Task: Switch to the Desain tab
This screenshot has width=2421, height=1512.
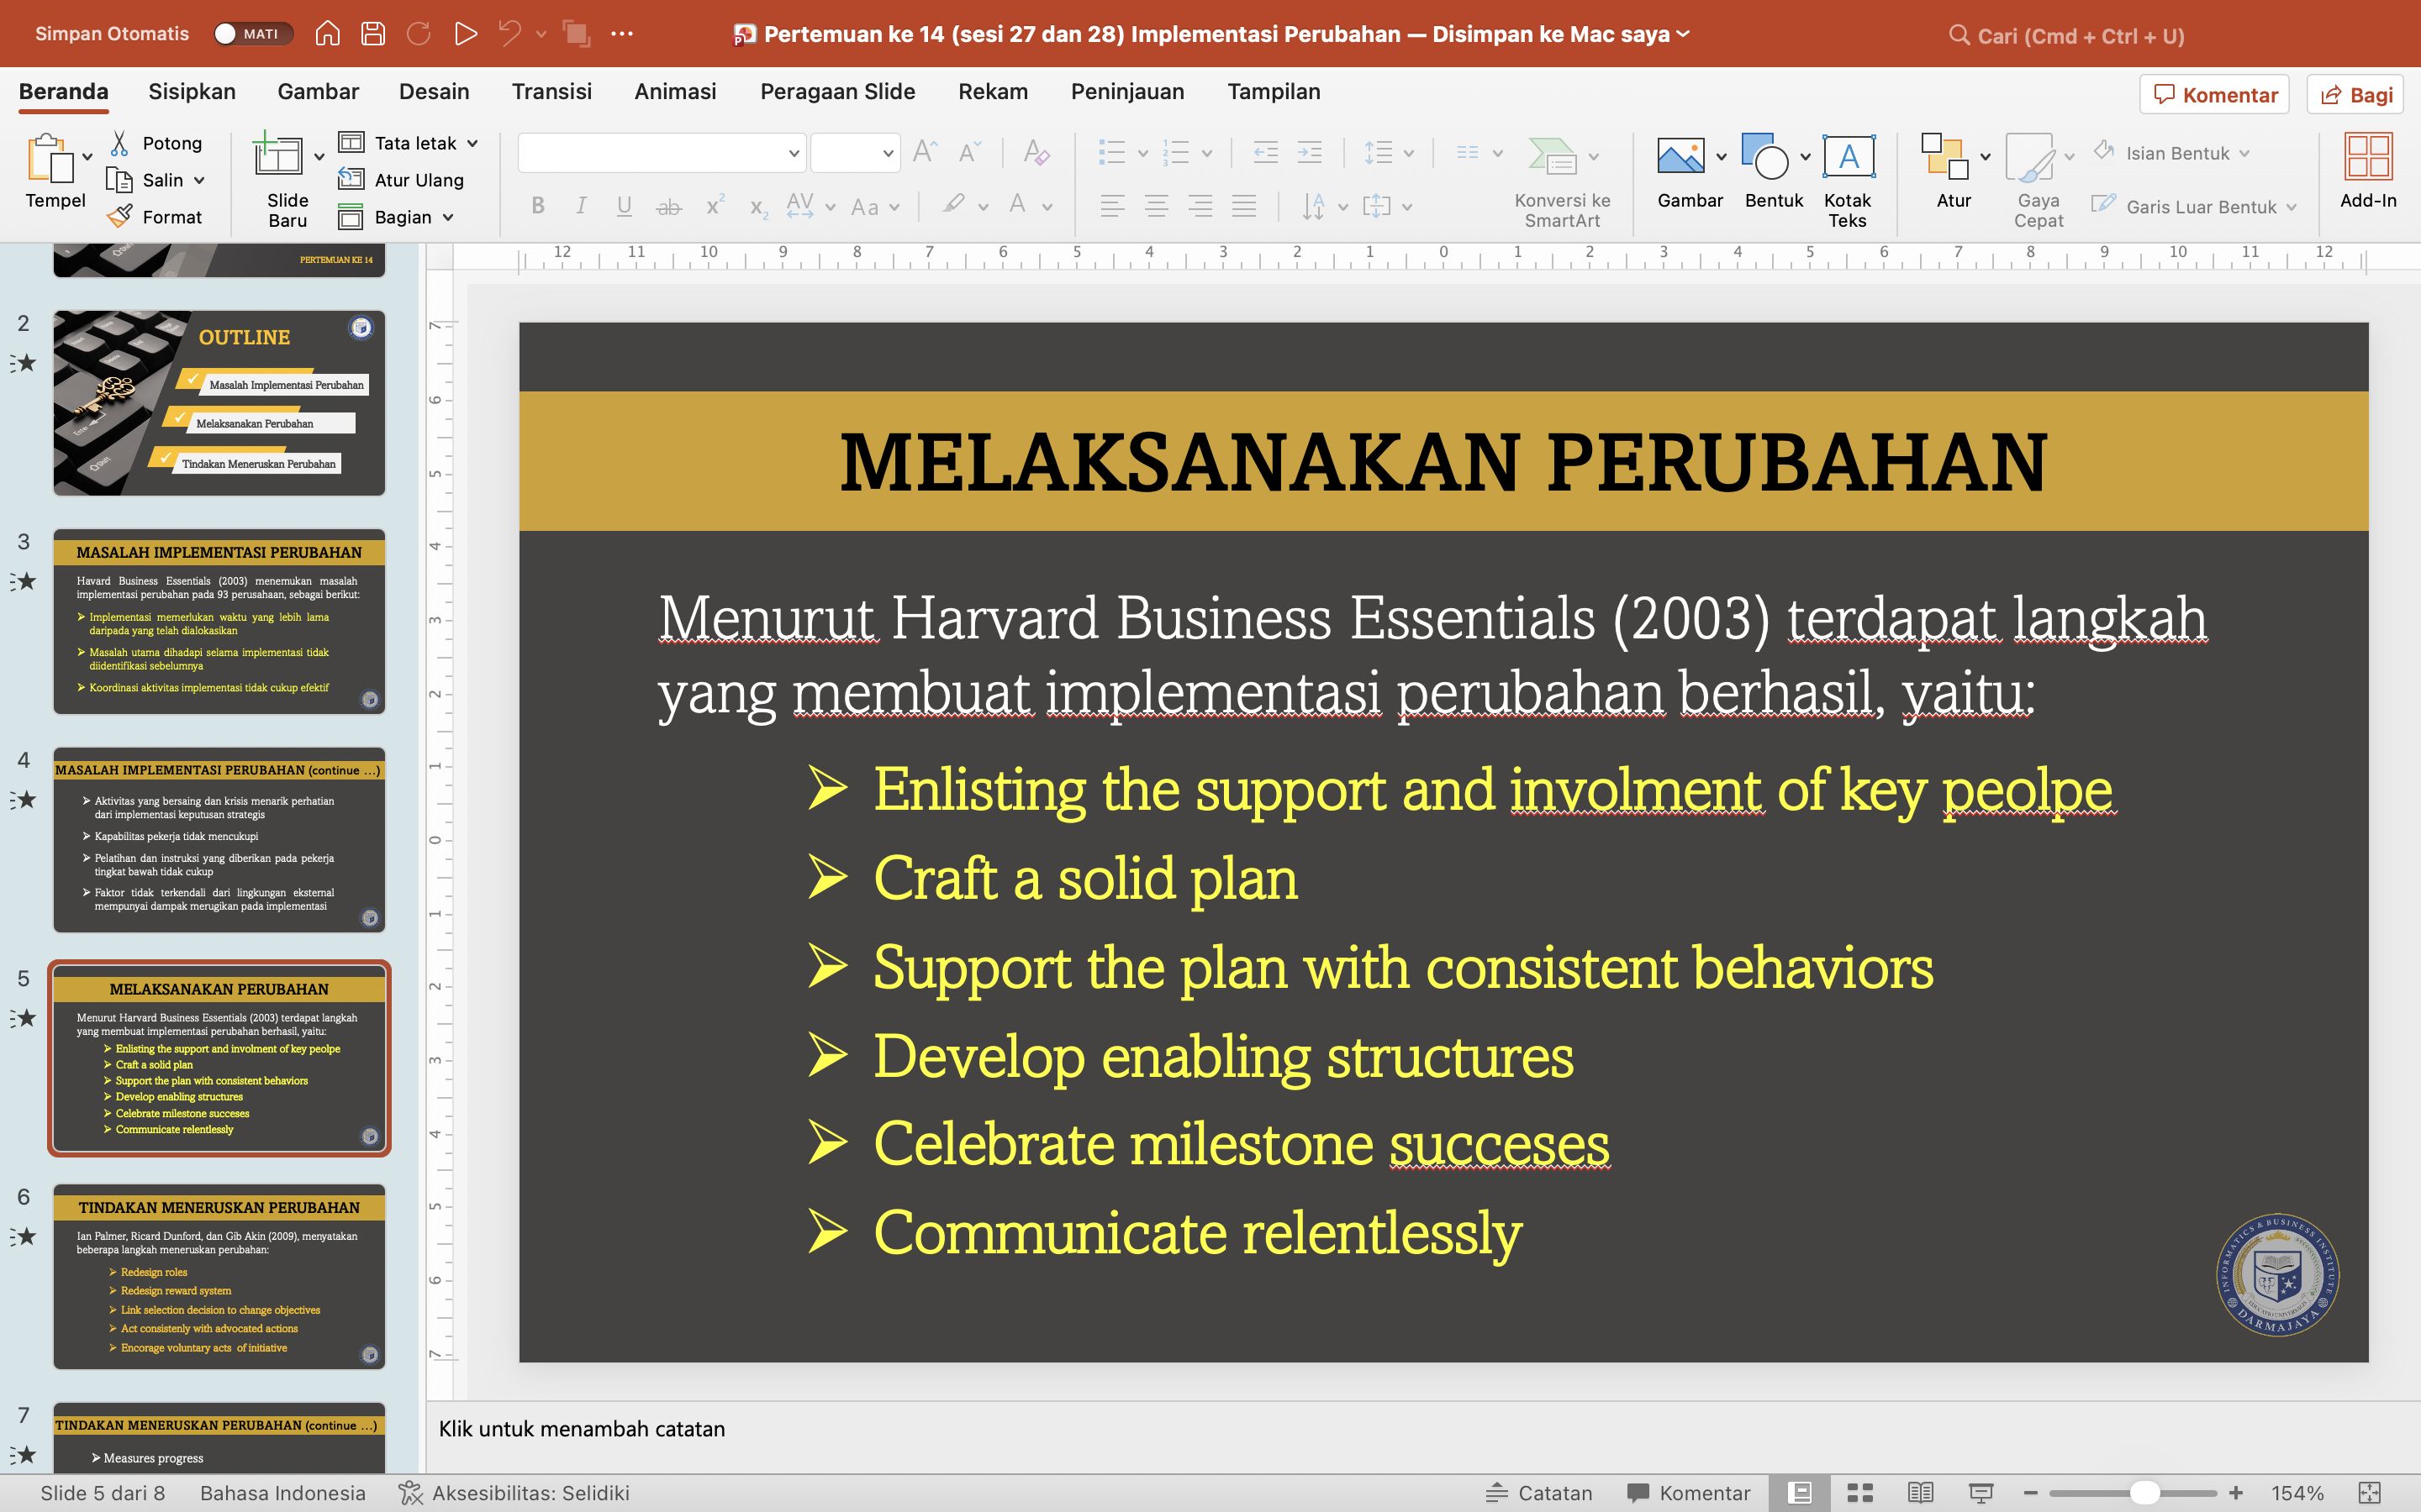Action: [x=434, y=92]
